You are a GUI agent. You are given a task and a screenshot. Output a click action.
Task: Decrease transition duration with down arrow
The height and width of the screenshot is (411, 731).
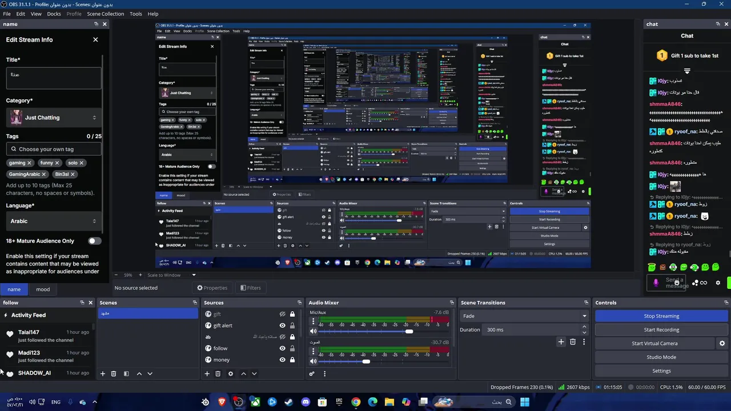584,332
